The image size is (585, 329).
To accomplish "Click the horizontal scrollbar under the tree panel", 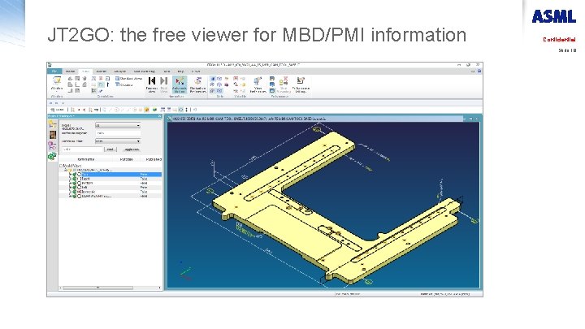I will pyautogui.click(x=110, y=288).
